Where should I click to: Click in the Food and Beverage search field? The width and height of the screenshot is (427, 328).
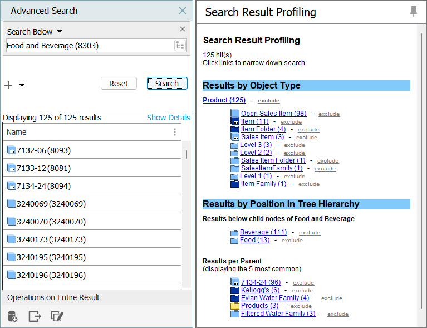[x=89, y=46]
